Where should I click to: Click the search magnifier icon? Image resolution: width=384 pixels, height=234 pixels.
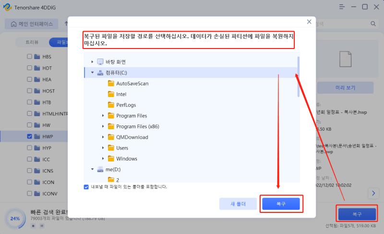pos(373,24)
